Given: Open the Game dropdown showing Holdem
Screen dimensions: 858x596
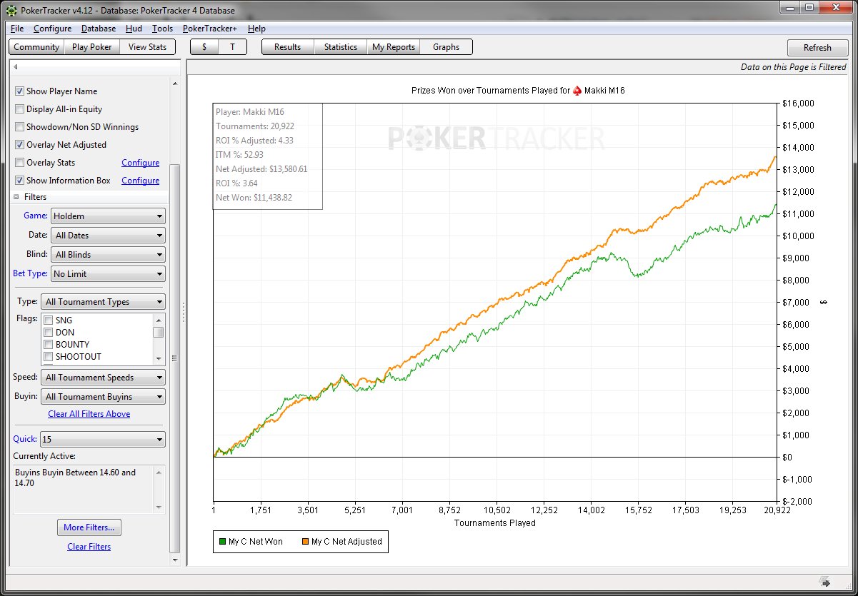Looking at the screenshot, I should pyautogui.click(x=108, y=216).
